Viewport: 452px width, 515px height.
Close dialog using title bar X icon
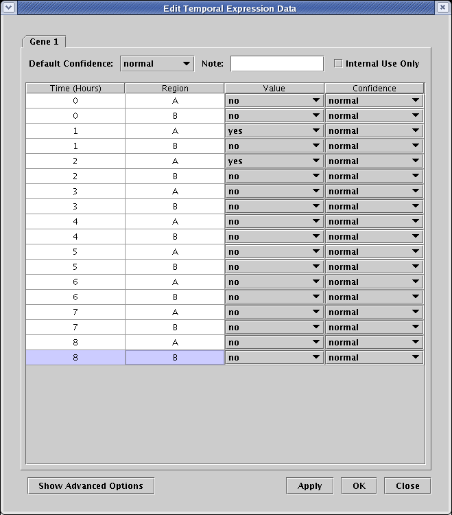tap(442, 8)
